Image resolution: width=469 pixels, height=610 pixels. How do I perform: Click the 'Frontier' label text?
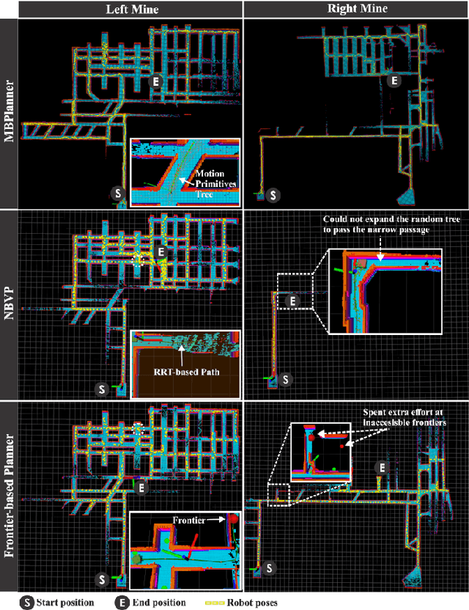coord(188,520)
